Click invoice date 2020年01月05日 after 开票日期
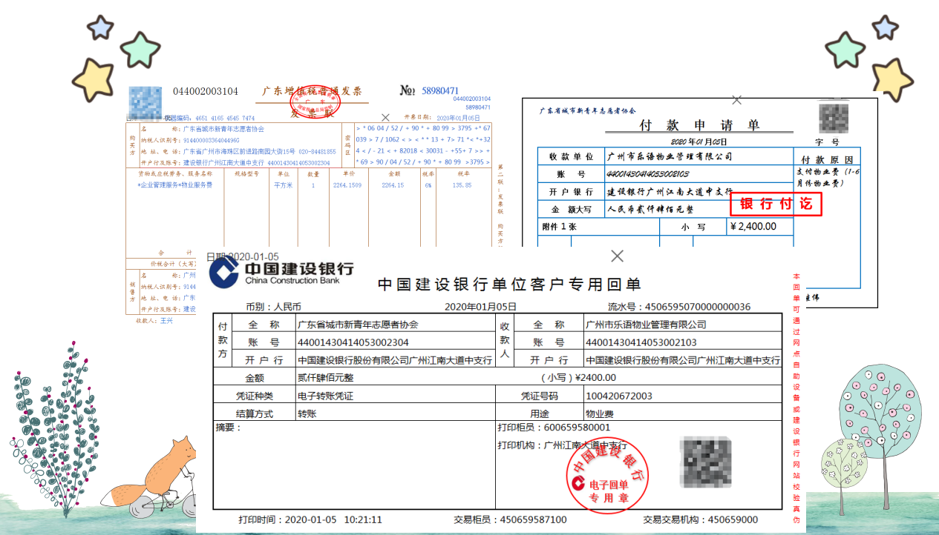The image size is (939, 535). pyautogui.click(x=458, y=118)
